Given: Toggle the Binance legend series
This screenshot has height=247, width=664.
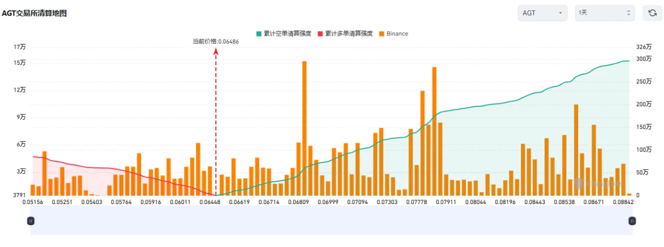Looking at the screenshot, I should [x=394, y=34].
